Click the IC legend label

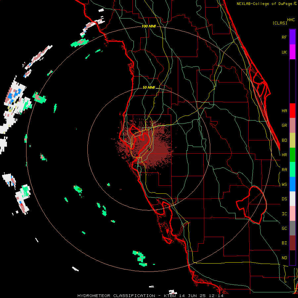[x=284, y=214]
